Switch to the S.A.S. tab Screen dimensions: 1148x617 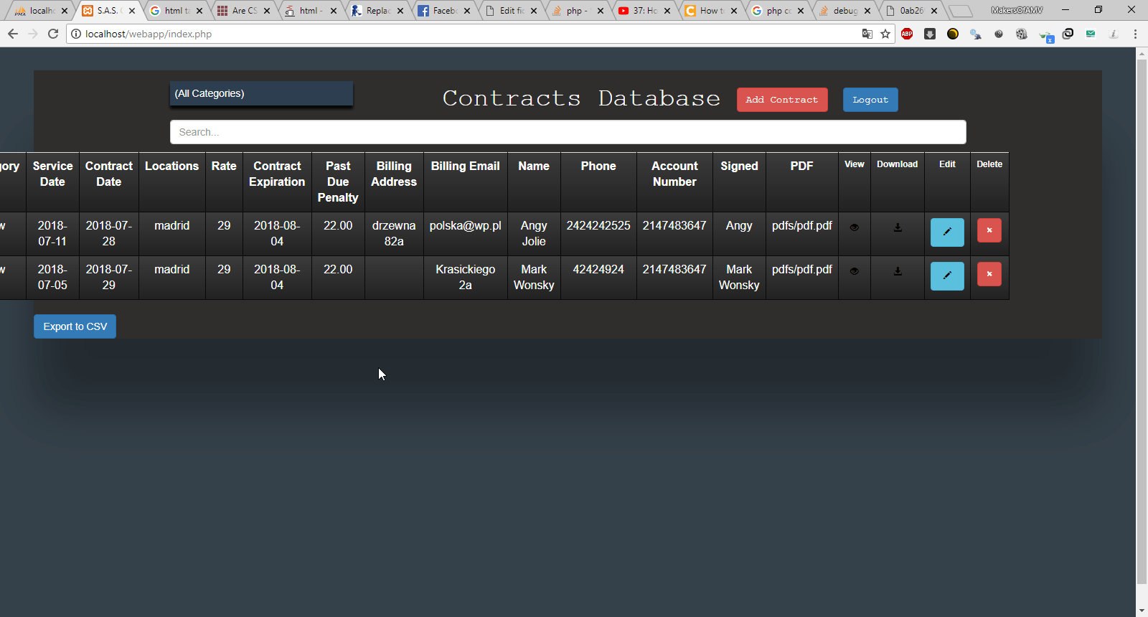tap(108, 11)
